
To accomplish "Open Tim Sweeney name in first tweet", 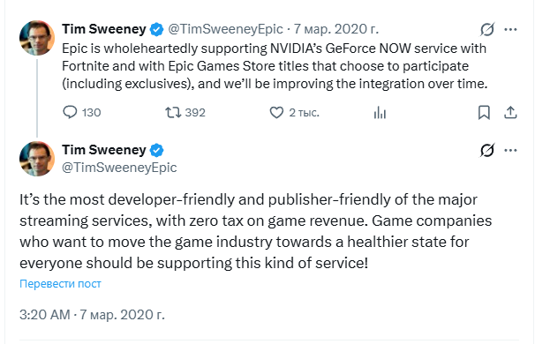I will point(104,29).
